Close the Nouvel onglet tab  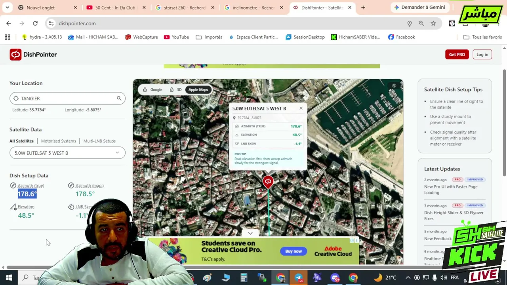click(75, 8)
